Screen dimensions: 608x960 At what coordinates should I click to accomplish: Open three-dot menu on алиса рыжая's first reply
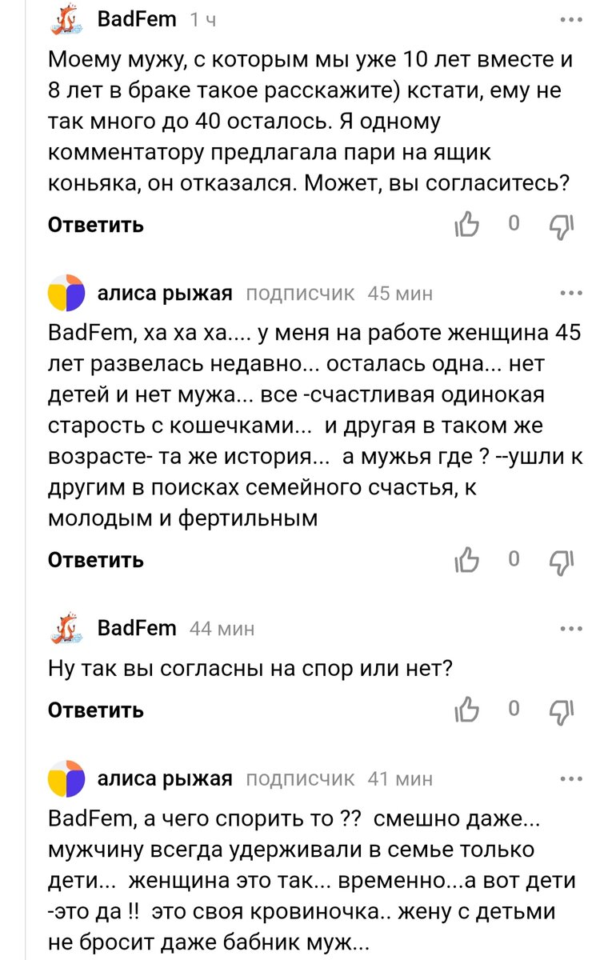(x=570, y=293)
